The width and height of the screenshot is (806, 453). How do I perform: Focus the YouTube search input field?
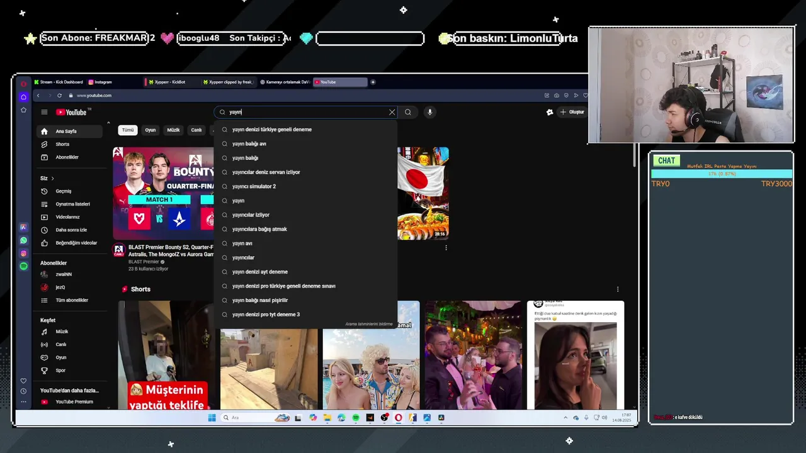point(305,112)
